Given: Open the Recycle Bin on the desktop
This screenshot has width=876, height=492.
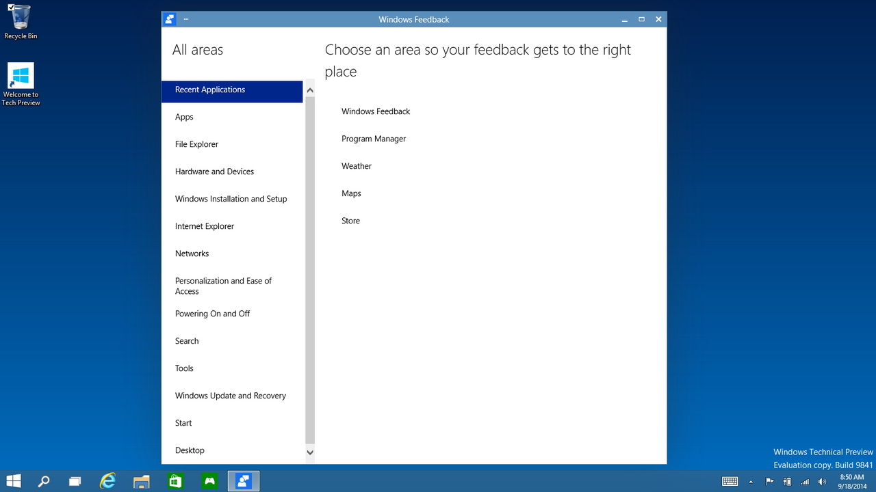Looking at the screenshot, I should point(20,20).
